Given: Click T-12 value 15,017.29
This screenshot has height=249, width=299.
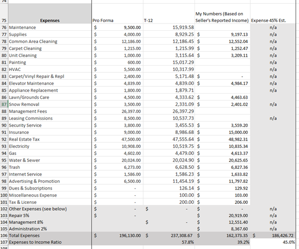Looking at the screenshot, I should coord(169,62).
